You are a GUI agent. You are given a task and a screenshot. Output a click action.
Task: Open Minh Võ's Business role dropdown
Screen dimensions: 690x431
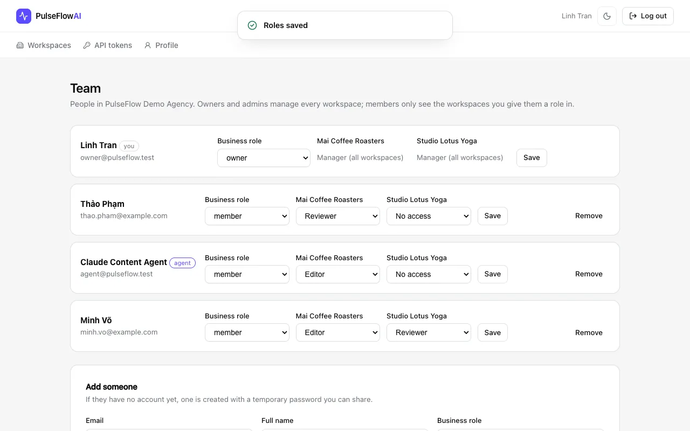point(247,332)
